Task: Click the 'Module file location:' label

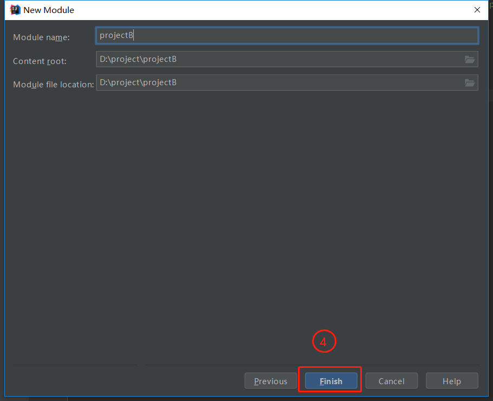Action: coord(54,85)
